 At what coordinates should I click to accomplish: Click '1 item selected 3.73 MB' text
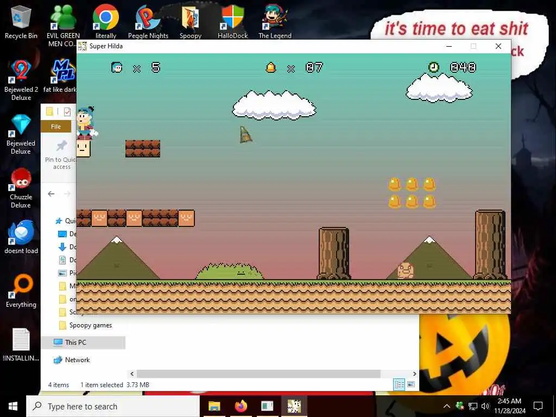pos(115,385)
